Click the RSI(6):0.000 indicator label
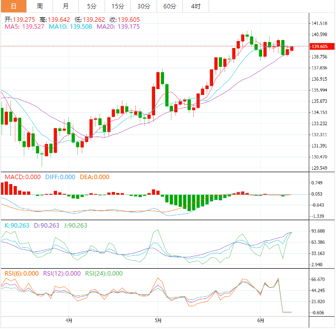Screen dimensions: 336x331 [x=22, y=274]
